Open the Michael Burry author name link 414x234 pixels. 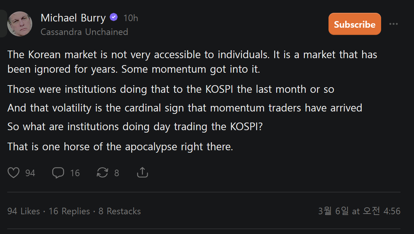coord(73,18)
